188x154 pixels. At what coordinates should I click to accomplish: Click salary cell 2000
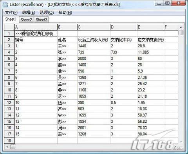click(x=94, y=59)
